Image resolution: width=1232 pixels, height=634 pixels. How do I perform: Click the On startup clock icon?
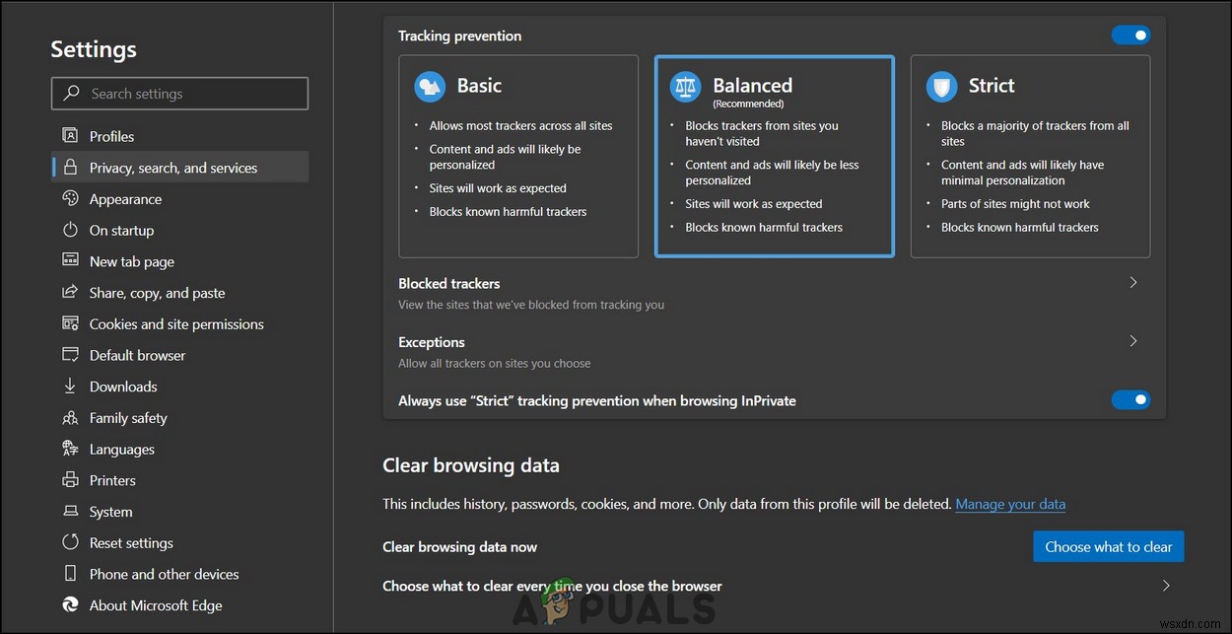pos(69,230)
